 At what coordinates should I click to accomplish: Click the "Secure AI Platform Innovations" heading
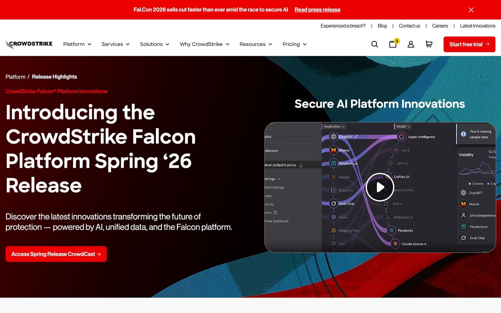380,104
